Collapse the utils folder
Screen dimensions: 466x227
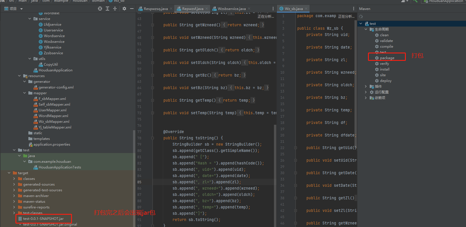point(30,59)
